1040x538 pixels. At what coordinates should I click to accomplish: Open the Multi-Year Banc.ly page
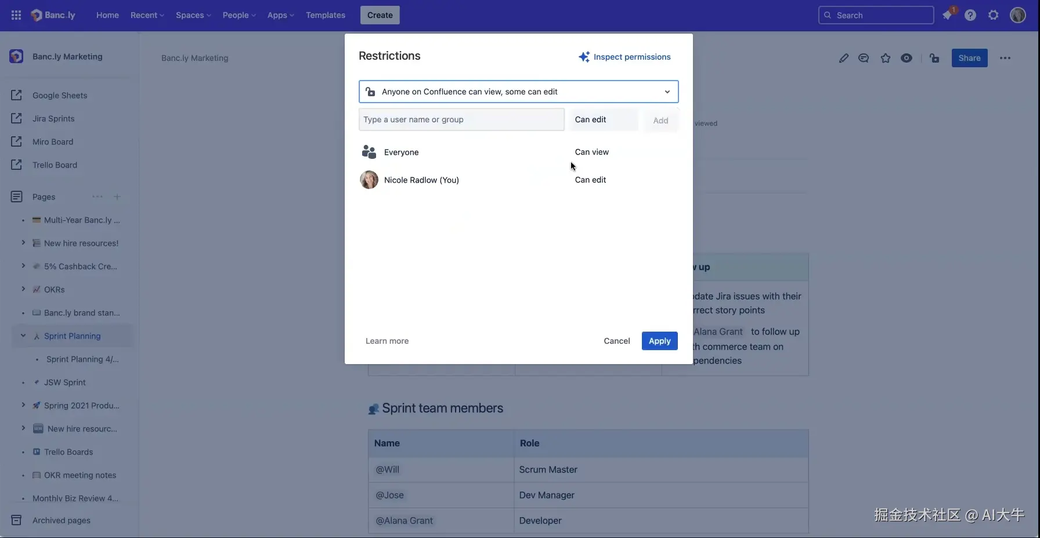[x=82, y=220]
